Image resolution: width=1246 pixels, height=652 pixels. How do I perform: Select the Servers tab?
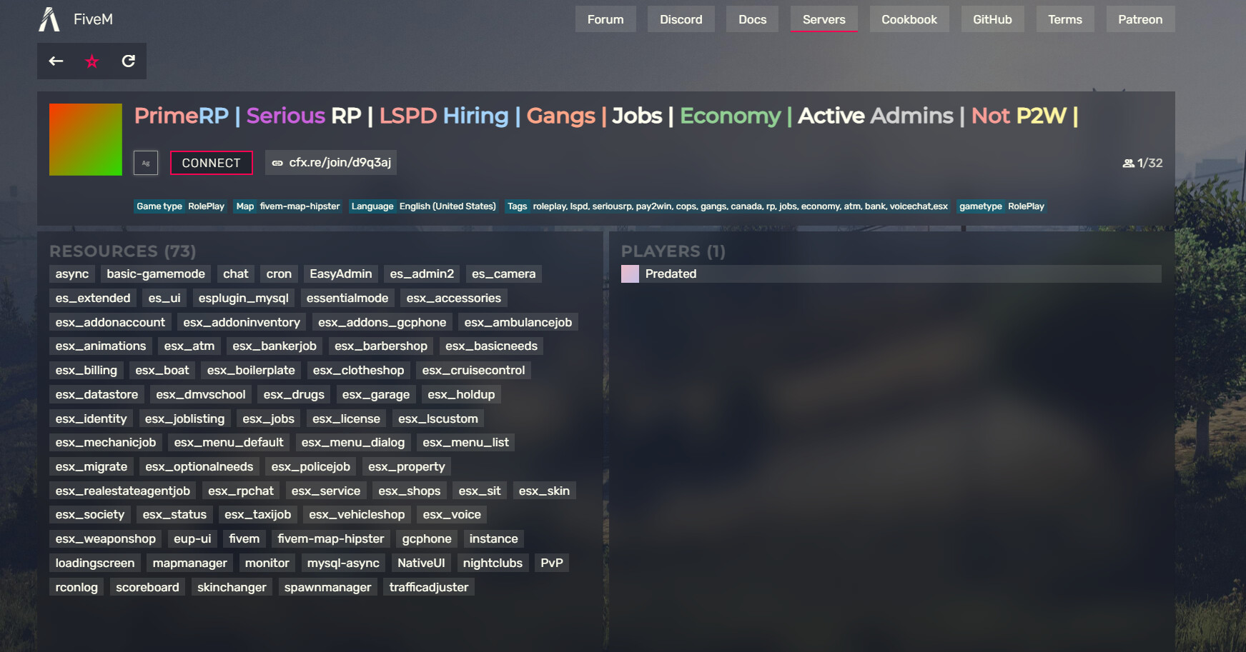tap(824, 19)
